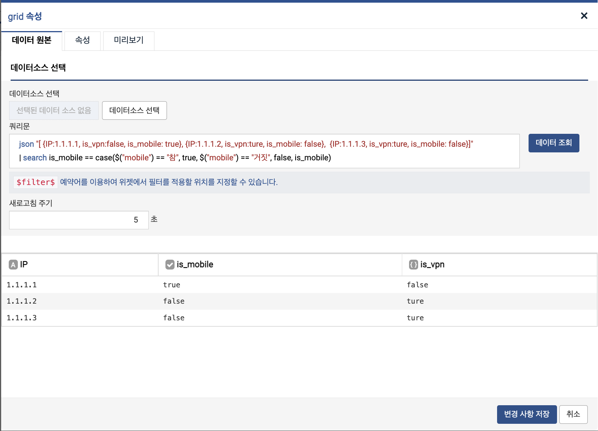Click the boolean check icon beside is_mobile
This screenshot has height=431, width=598.
click(170, 265)
